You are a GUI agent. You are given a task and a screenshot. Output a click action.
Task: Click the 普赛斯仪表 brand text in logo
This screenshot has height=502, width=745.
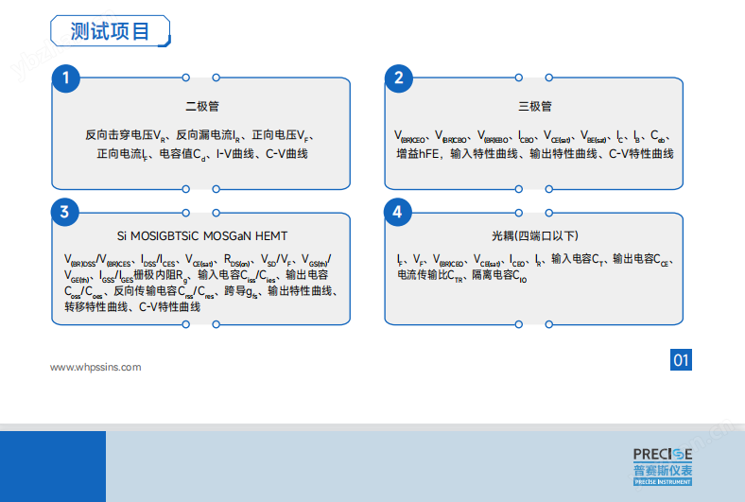coord(663,470)
